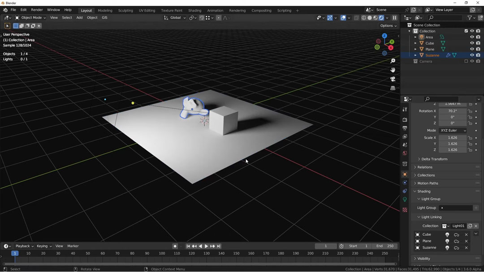484x272 pixels.
Task: Open the Render menu
Action: click(37, 10)
